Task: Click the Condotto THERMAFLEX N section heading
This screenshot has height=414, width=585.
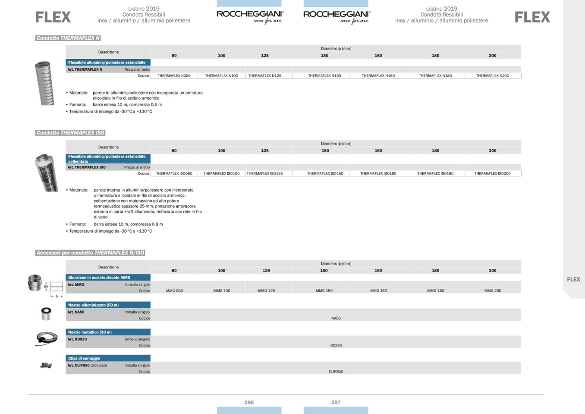Action: 68,38
